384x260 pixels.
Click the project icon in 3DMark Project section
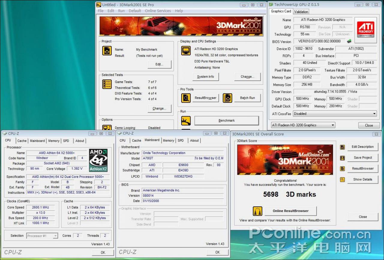107,51
